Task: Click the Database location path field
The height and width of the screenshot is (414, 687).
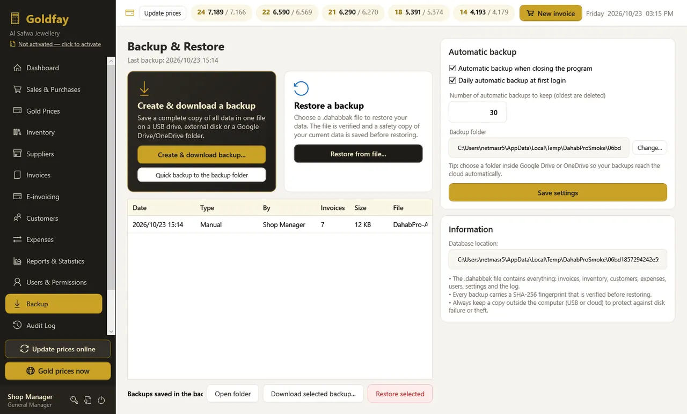Action: tap(558, 259)
